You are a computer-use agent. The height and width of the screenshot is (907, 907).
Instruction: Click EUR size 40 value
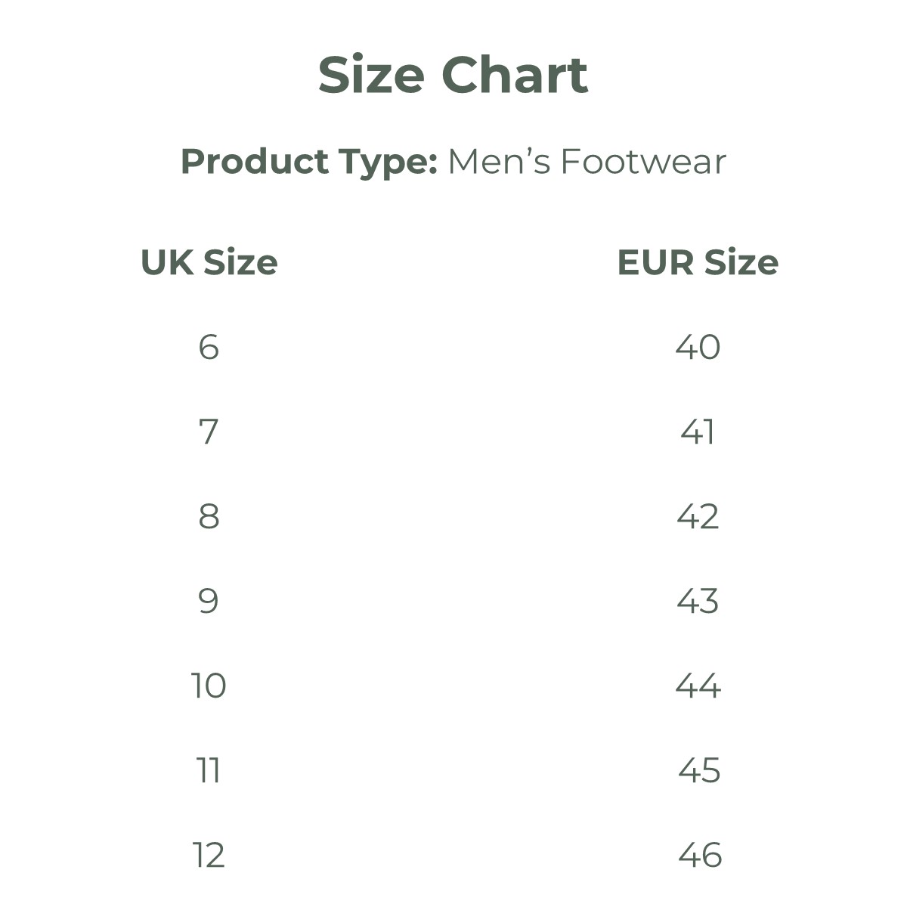[698, 347]
